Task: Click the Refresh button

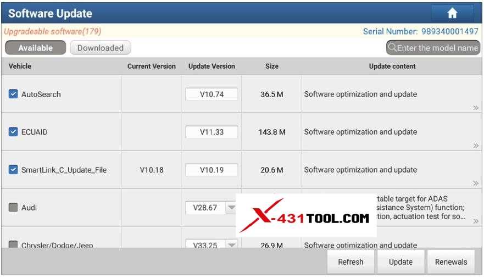Action: click(351, 262)
